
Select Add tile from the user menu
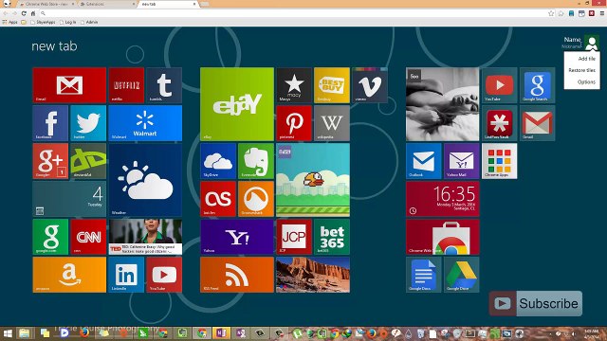pyautogui.click(x=586, y=59)
